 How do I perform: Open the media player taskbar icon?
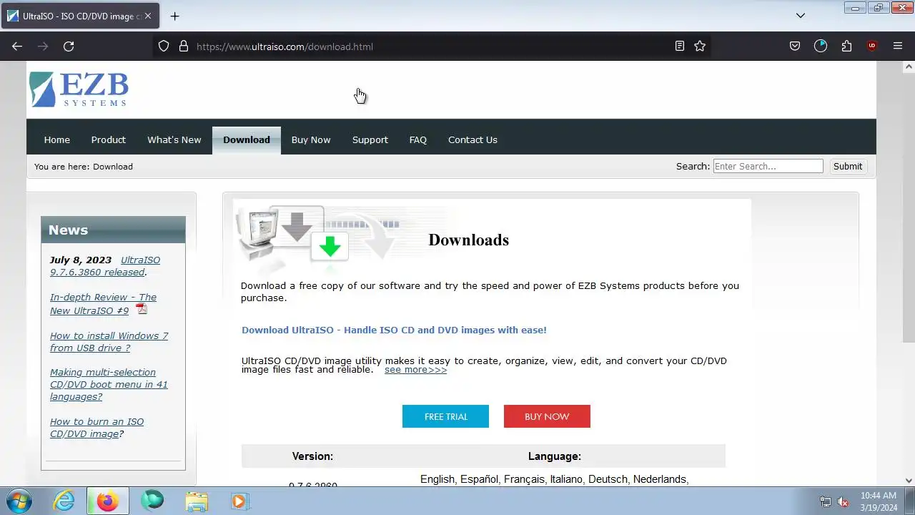click(x=239, y=501)
